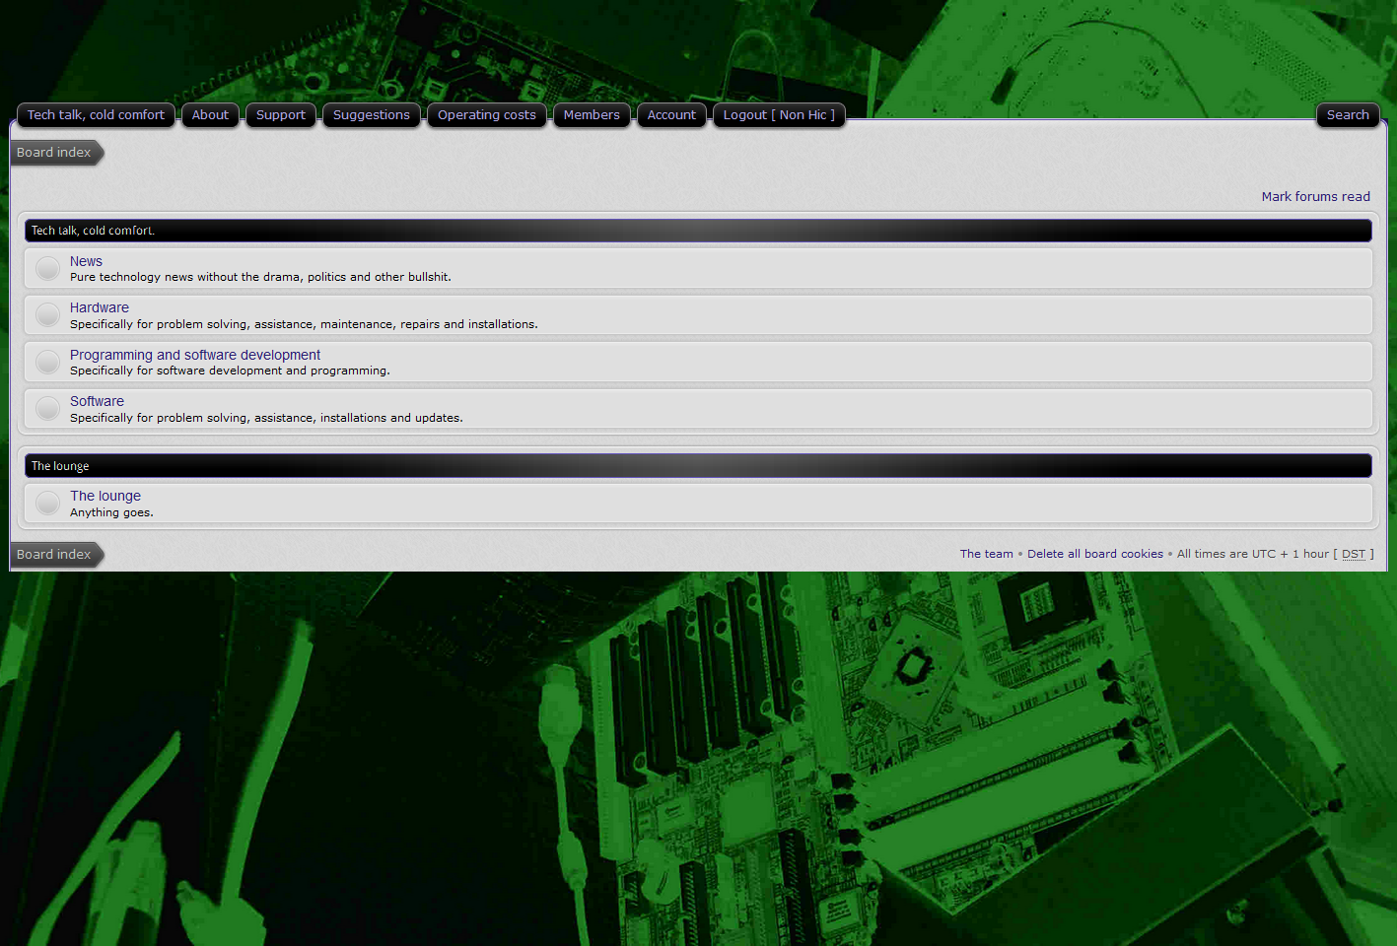The height and width of the screenshot is (946, 1397).
Task: Click the News forum status icon
Action: (x=47, y=268)
